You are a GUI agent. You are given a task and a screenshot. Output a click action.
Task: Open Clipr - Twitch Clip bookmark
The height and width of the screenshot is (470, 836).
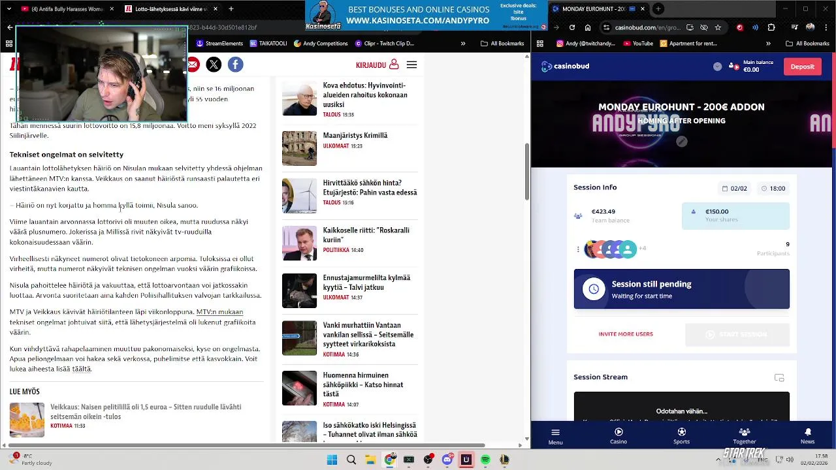385,43
